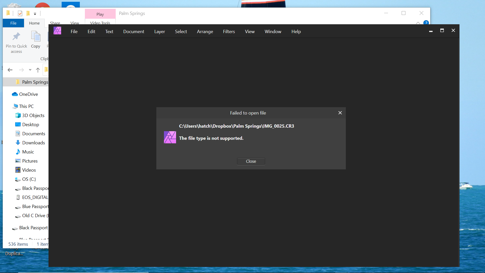Image resolution: width=485 pixels, height=273 pixels.
Task: Select EOS_DIGITAL drive in navigation pane
Action: point(35,197)
